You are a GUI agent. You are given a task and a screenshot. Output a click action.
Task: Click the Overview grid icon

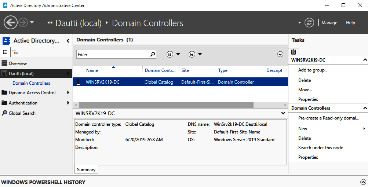pyautogui.click(x=4, y=63)
